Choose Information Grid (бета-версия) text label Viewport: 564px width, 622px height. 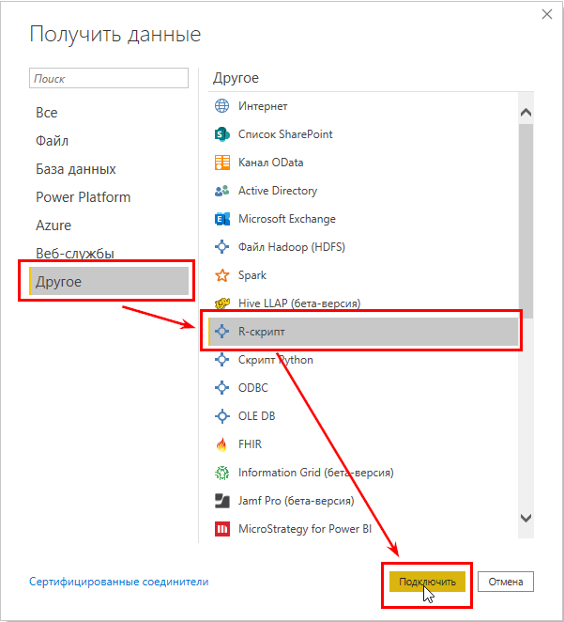pos(315,473)
